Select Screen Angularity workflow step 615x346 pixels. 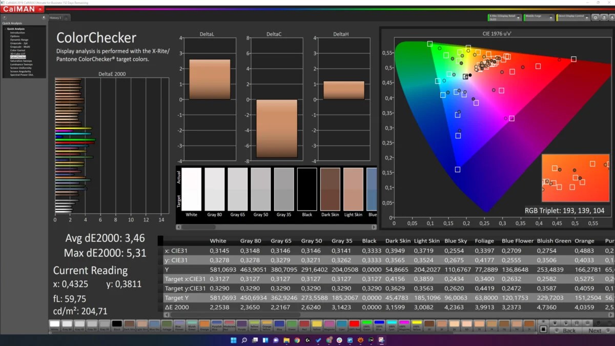tap(20, 71)
